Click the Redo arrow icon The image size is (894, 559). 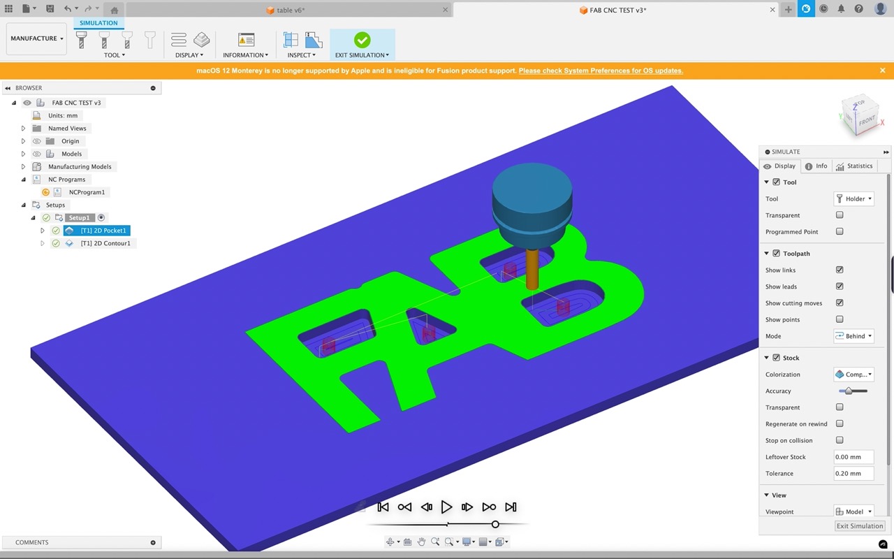click(88, 9)
